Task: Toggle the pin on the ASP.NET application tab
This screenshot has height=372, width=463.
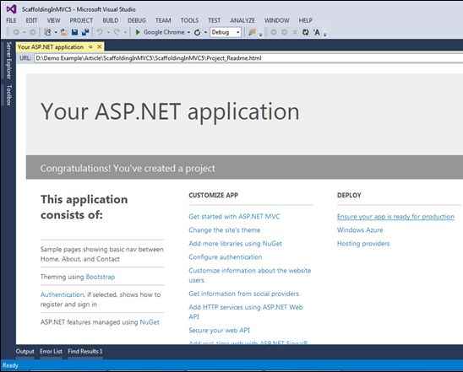Action: pos(90,47)
